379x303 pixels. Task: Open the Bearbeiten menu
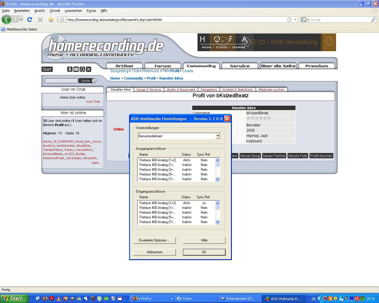point(22,11)
